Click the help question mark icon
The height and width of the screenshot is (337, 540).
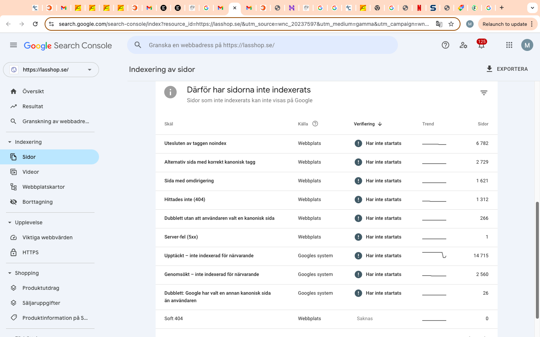coord(445,45)
